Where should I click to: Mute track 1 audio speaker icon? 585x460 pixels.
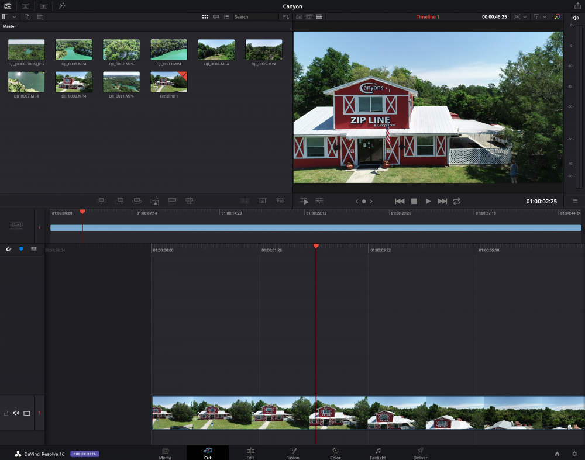point(16,413)
